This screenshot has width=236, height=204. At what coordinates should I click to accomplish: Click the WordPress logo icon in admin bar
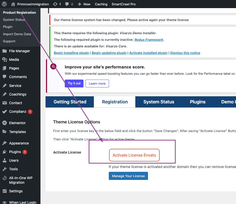tap(4, 4)
